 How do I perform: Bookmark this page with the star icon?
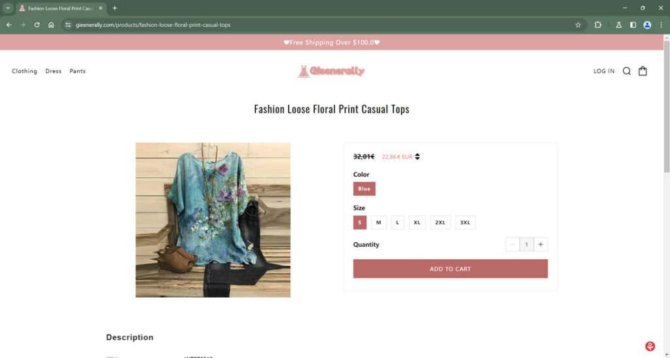[x=578, y=25]
